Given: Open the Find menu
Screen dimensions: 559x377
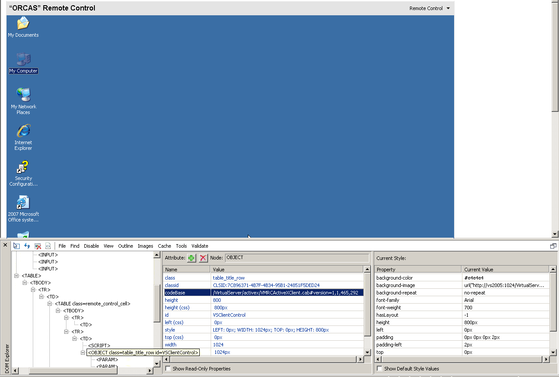Looking at the screenshot, I should pyautogui.click(x=75, y=246).
